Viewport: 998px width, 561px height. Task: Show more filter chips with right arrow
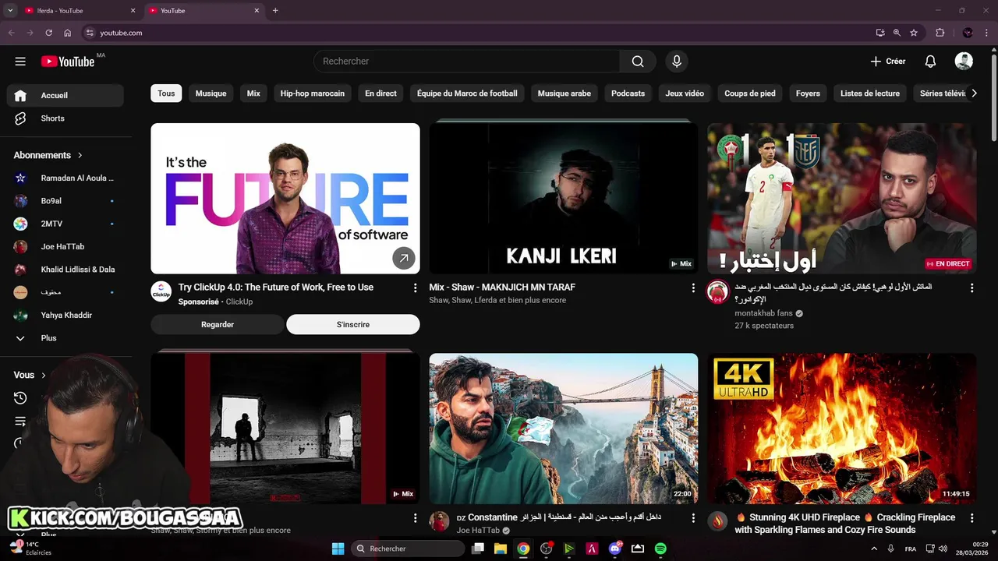(973, 93)
